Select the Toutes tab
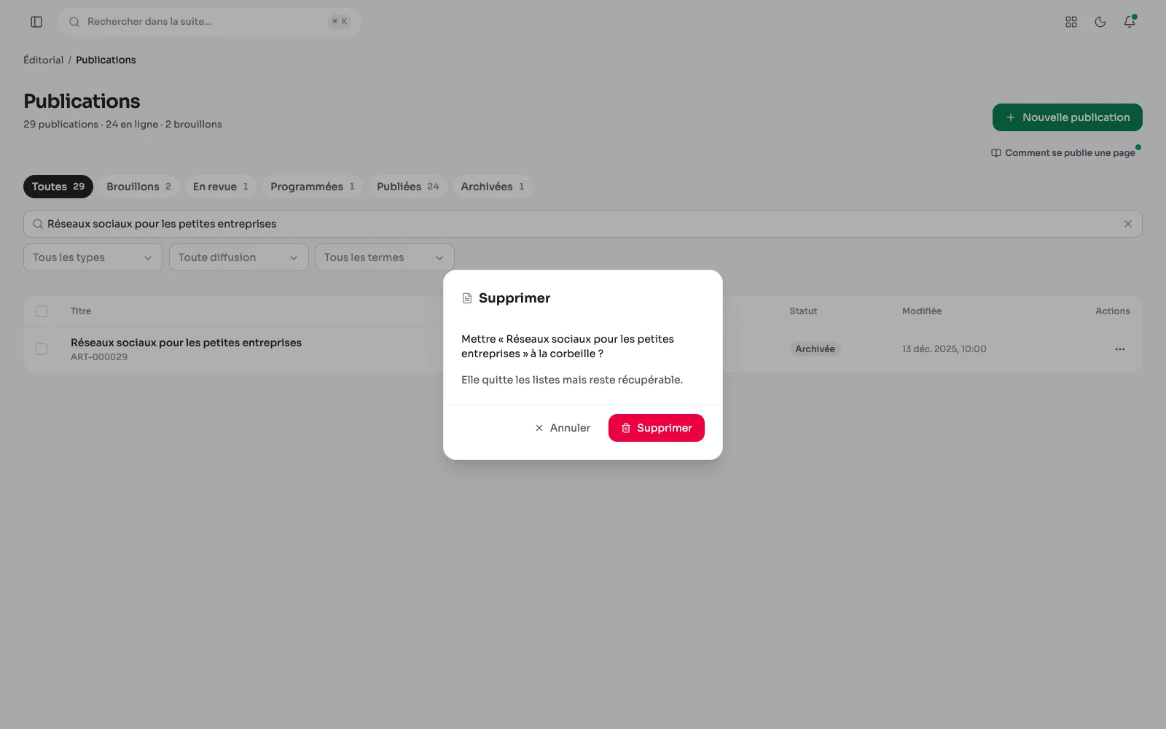Image resolution: width=1166 pixels, height=729 pixels. pyautogui.click(x=58, y=187)
